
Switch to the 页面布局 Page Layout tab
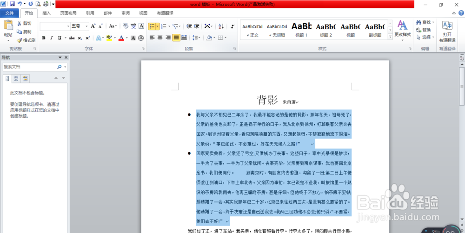[x=68, y=13]
